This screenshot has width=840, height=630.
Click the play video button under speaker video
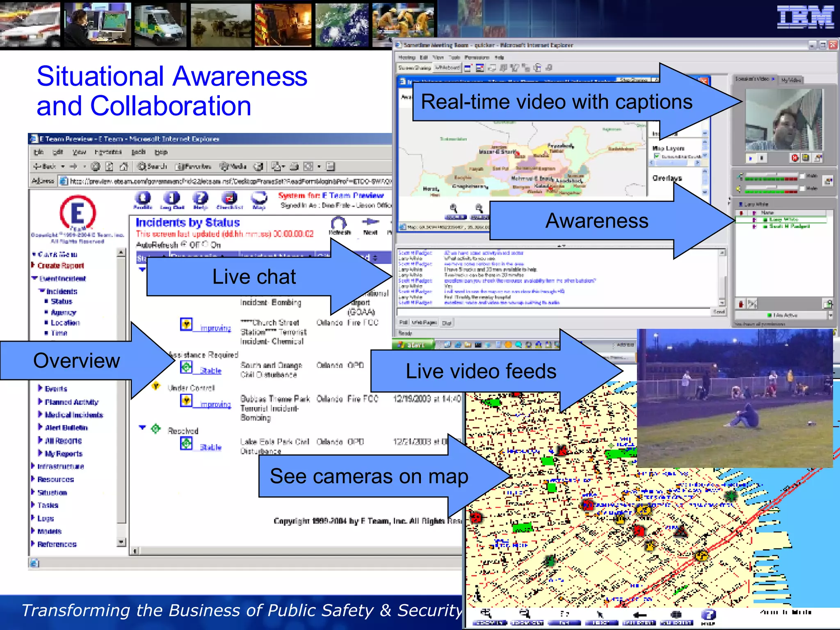click(751, 158)
